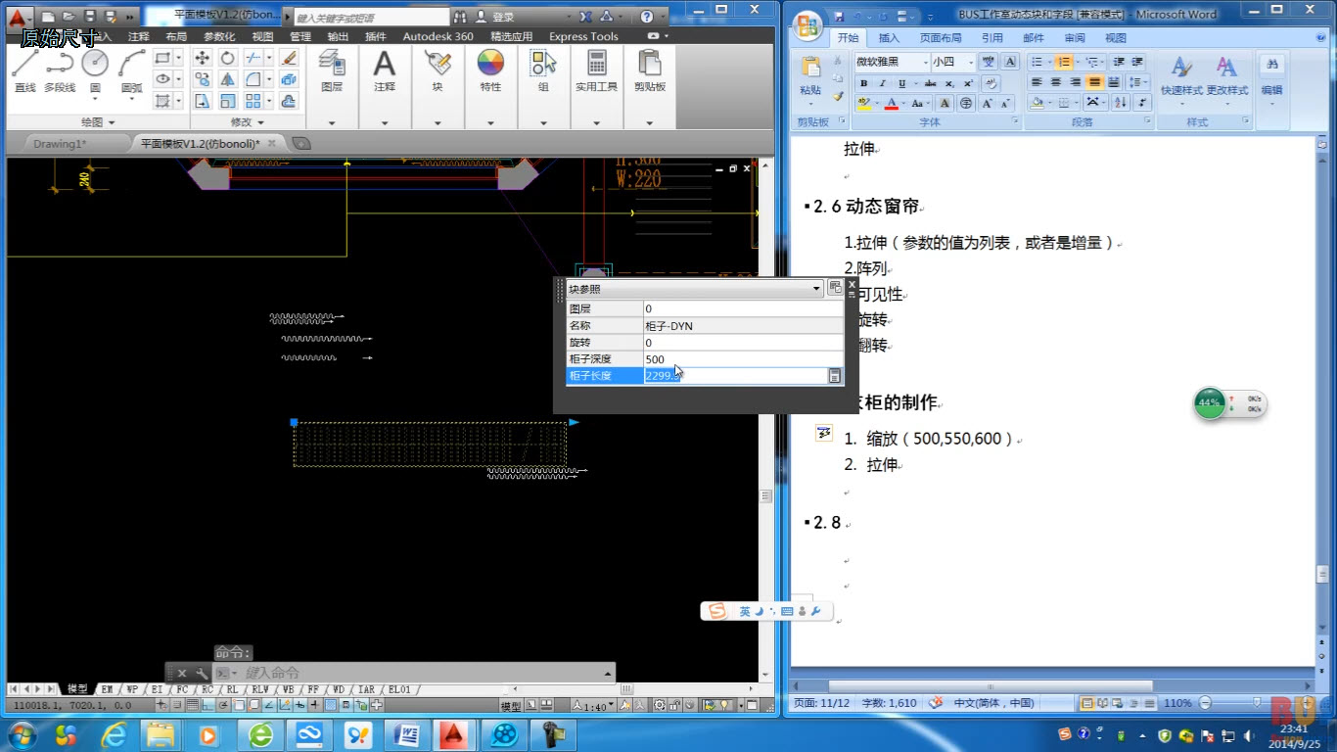Click the text highlight color icon in Word
The height and width of the screenshot is (752, 1337).
pyautogui.click(x=863, y=103)
